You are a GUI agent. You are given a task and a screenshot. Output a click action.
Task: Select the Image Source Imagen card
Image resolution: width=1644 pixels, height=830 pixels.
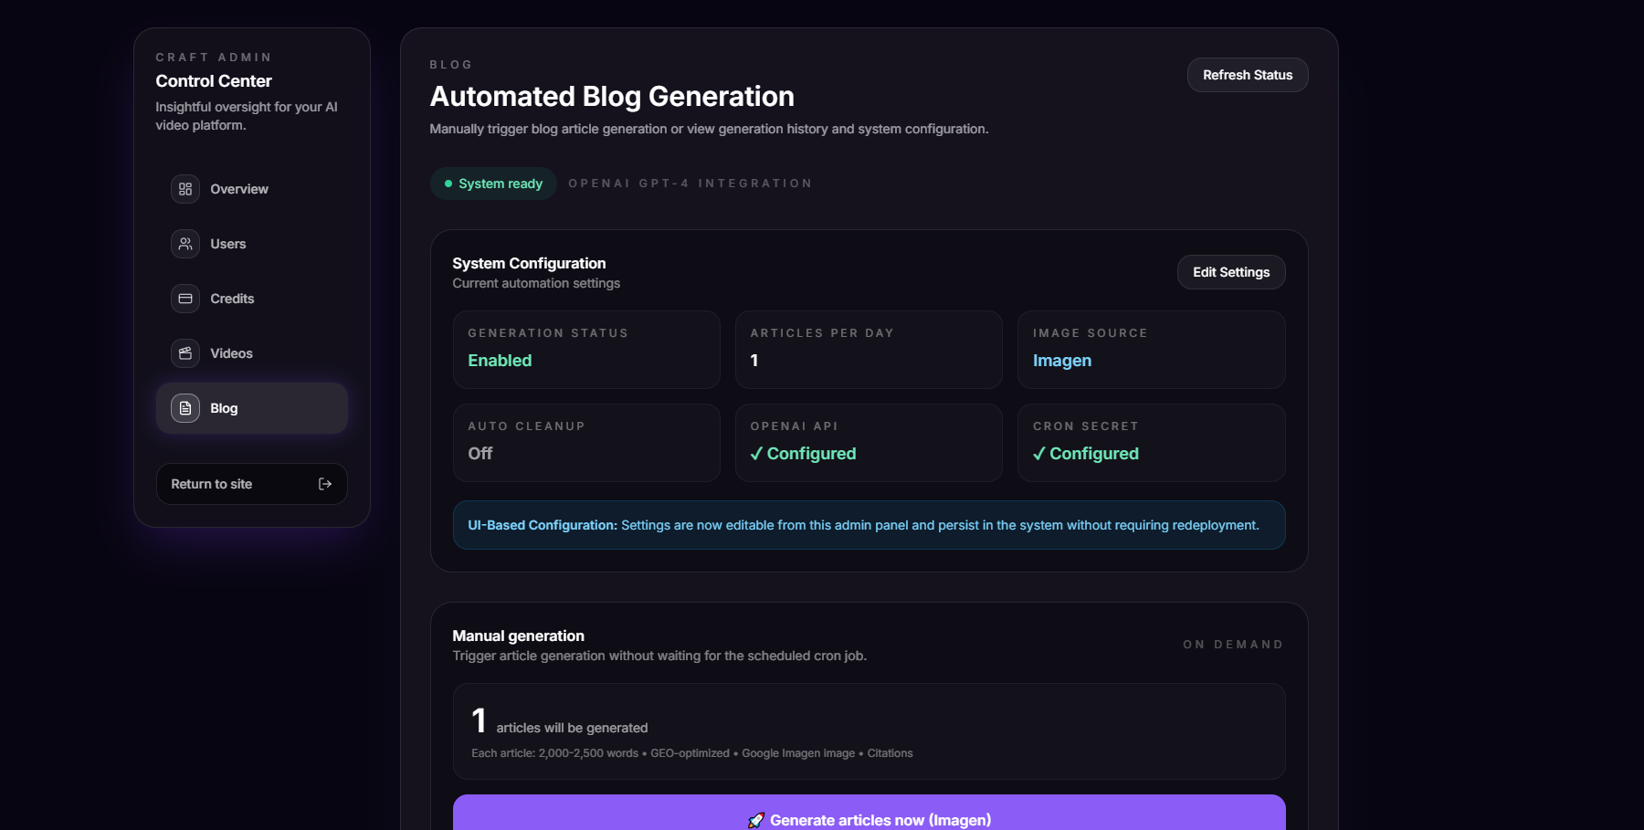(1151, 350)
